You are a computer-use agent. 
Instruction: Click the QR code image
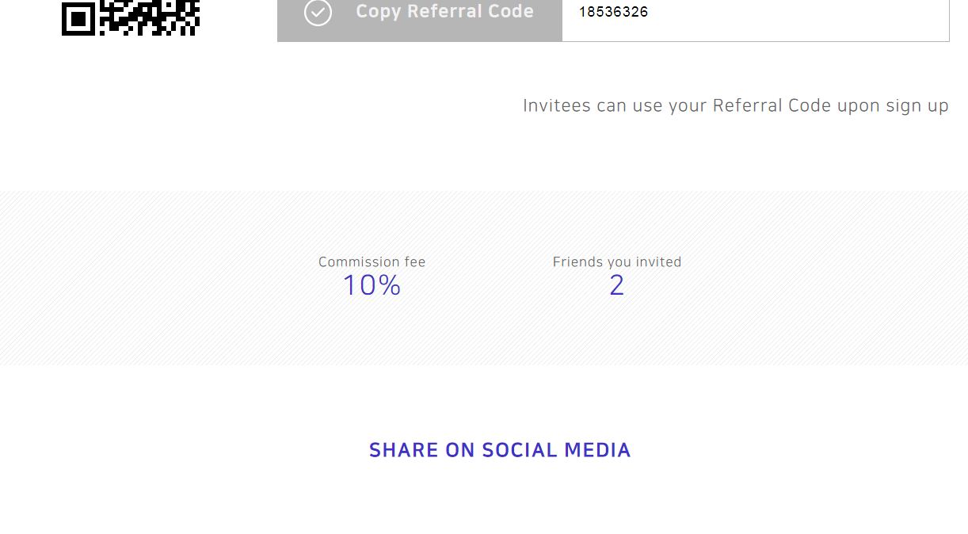(x=131, y=17)
